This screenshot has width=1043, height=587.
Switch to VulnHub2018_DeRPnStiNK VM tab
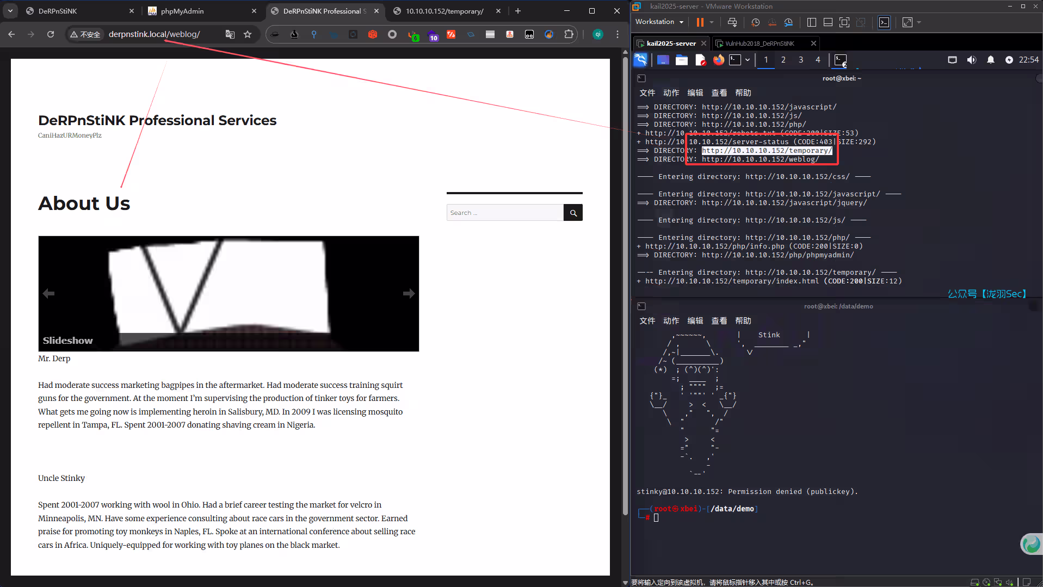pyautogui.click(x=759, y=44)
